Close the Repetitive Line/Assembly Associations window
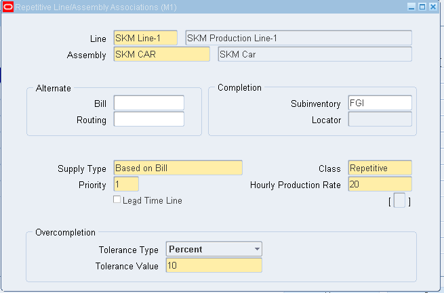This screenshot has width=444, height=293. [x=433, y=6]
